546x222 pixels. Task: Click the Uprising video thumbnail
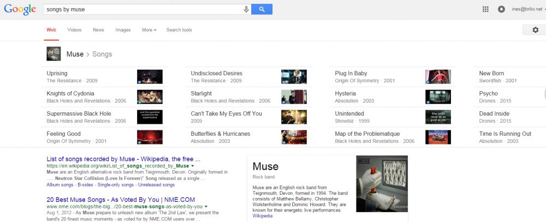tap(150, 77)
